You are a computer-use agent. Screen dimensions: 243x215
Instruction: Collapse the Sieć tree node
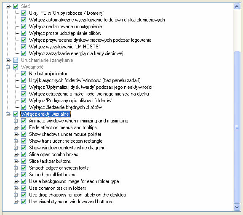tap(8, 6)
